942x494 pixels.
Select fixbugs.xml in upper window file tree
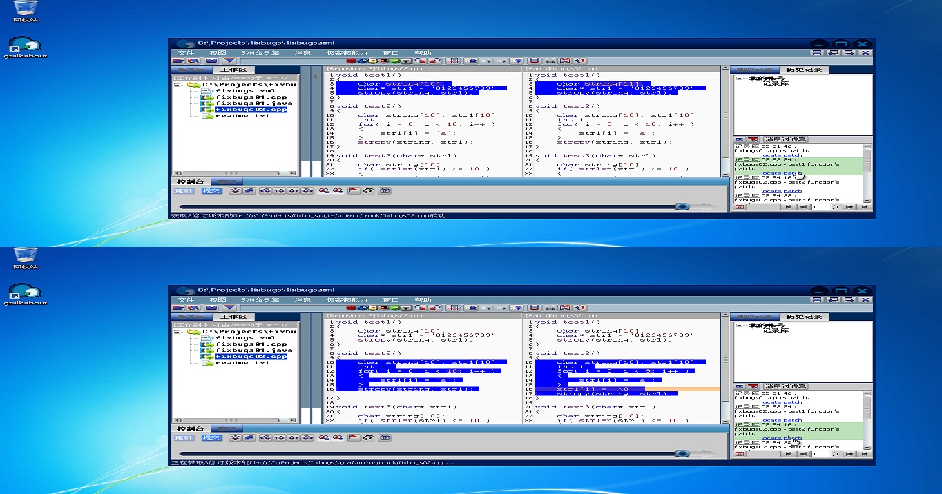coord(246,91)
